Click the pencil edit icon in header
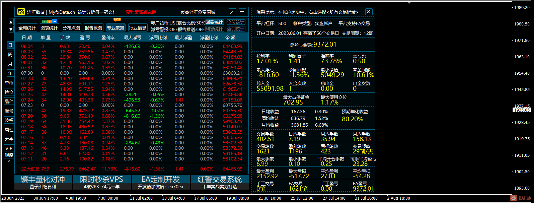Viewport: 534px width, 203px height. (232, 12)
